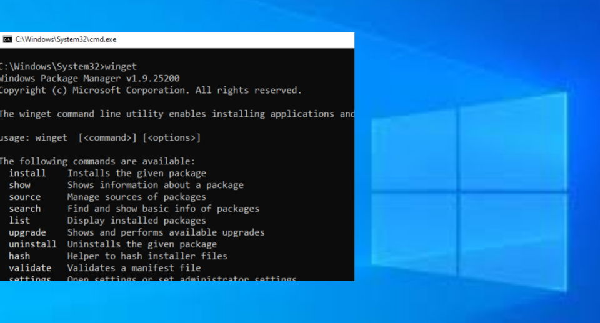The height and width of the screenshot is (323, 600).
Task: Click the 'source' command name
Action: pos(25,197)
